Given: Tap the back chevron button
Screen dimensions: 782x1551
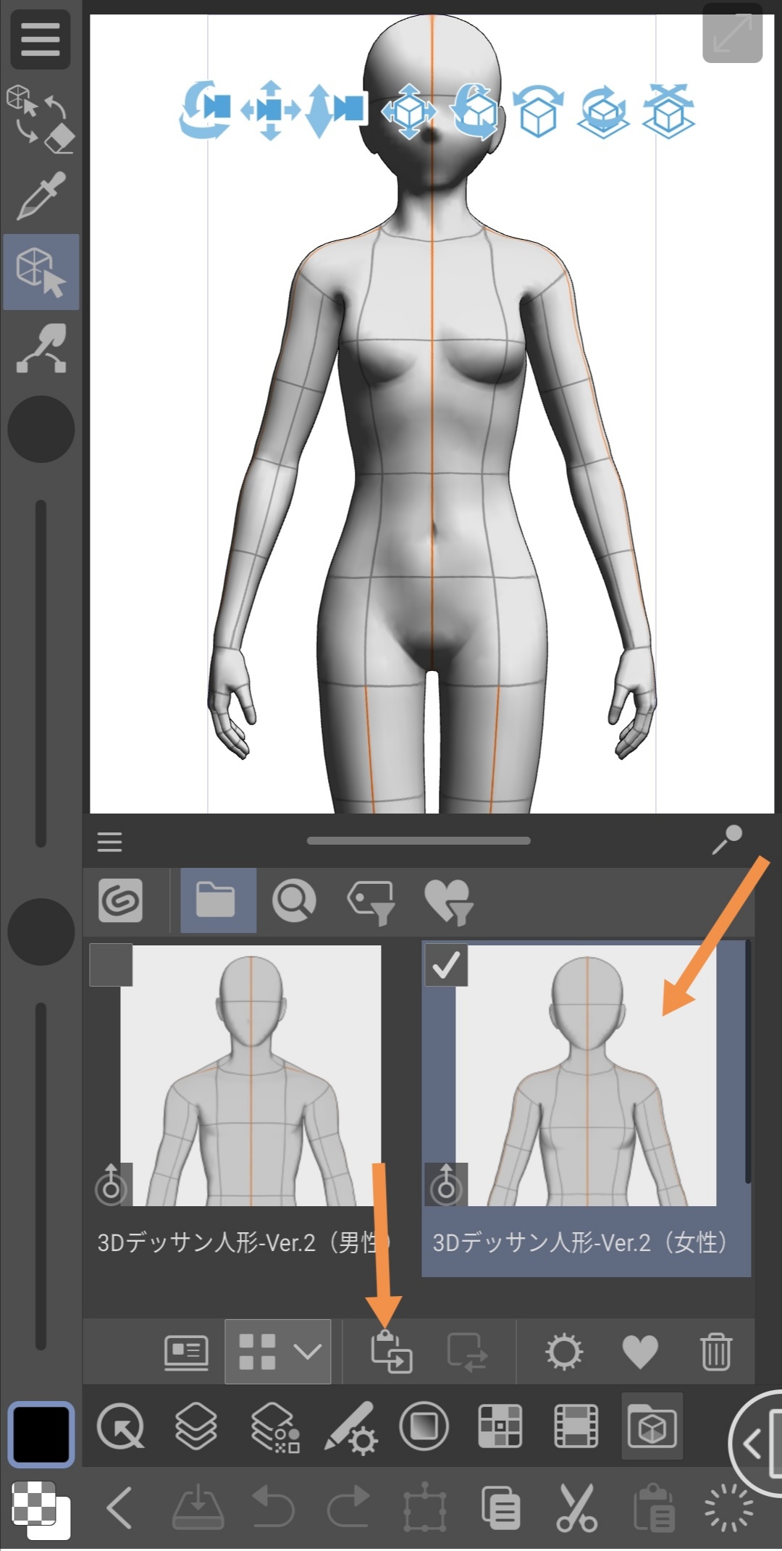Looking at the screenshot, I should (120, 1508).
